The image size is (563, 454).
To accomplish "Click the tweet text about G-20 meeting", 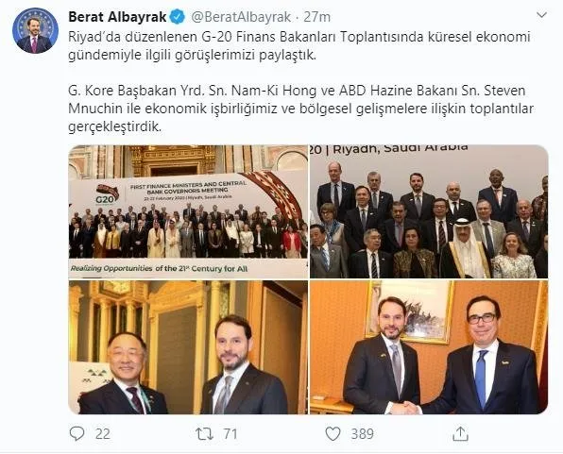I will click(299, 46).
